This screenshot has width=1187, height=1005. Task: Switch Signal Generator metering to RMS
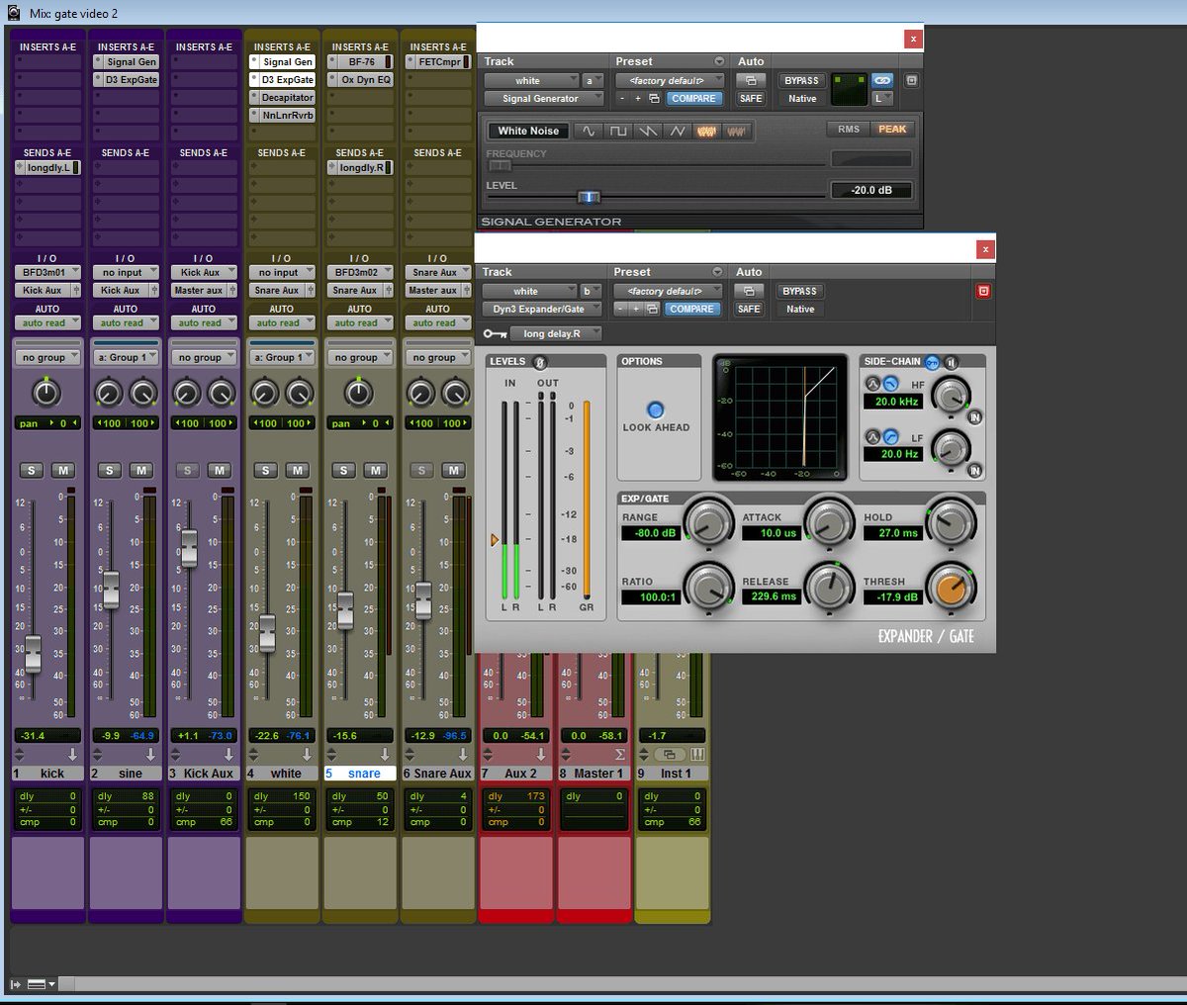(x=849, y=130)
